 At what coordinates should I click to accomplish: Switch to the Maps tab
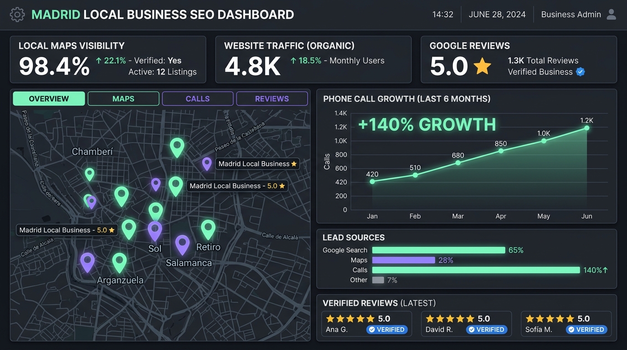[x=123, y=98]
